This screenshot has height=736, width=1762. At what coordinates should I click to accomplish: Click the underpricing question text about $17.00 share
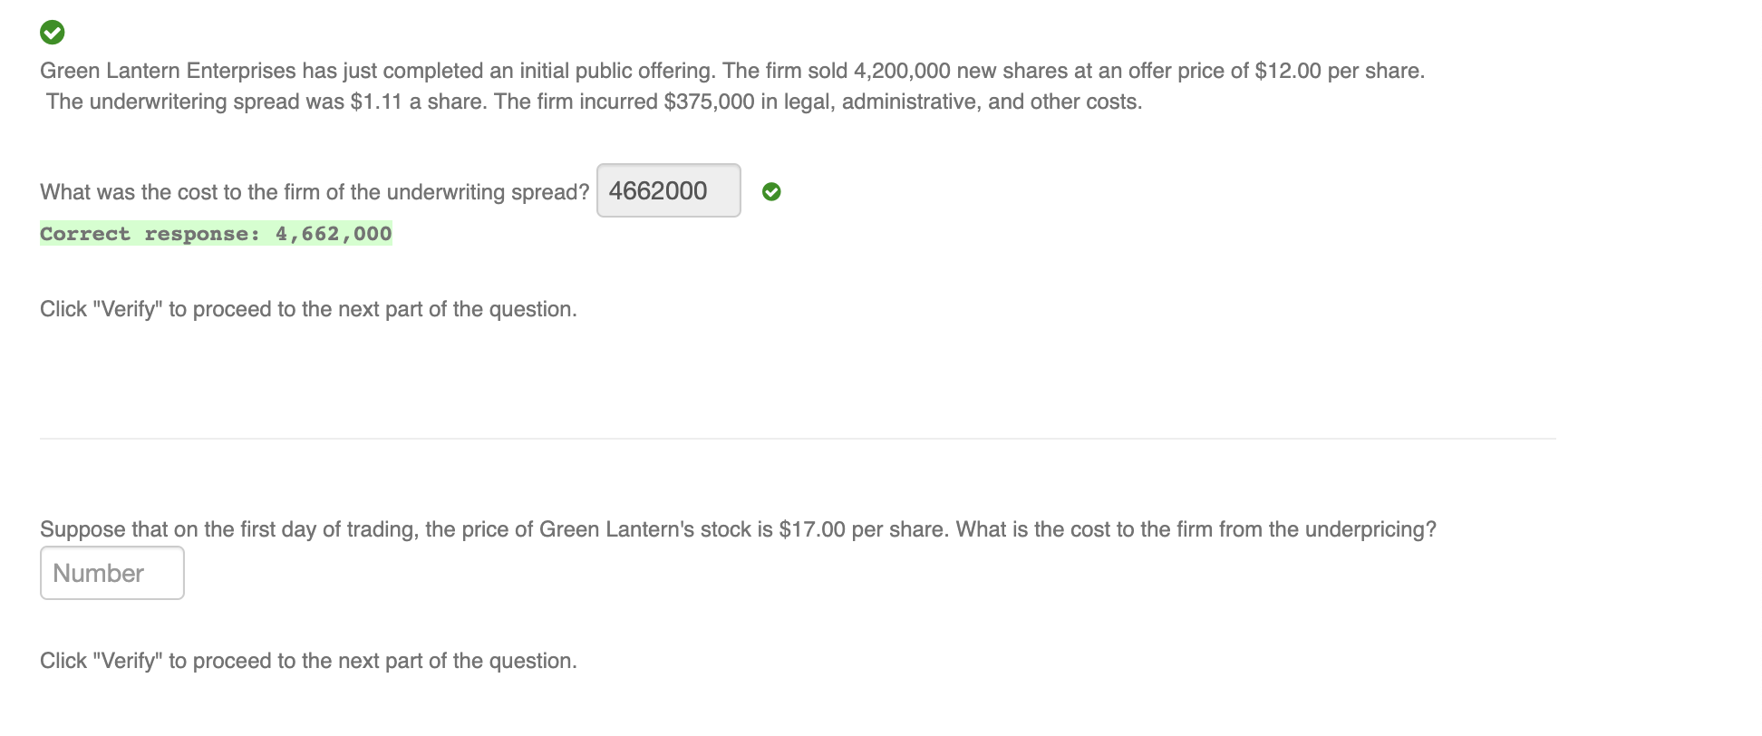point(739,528)
